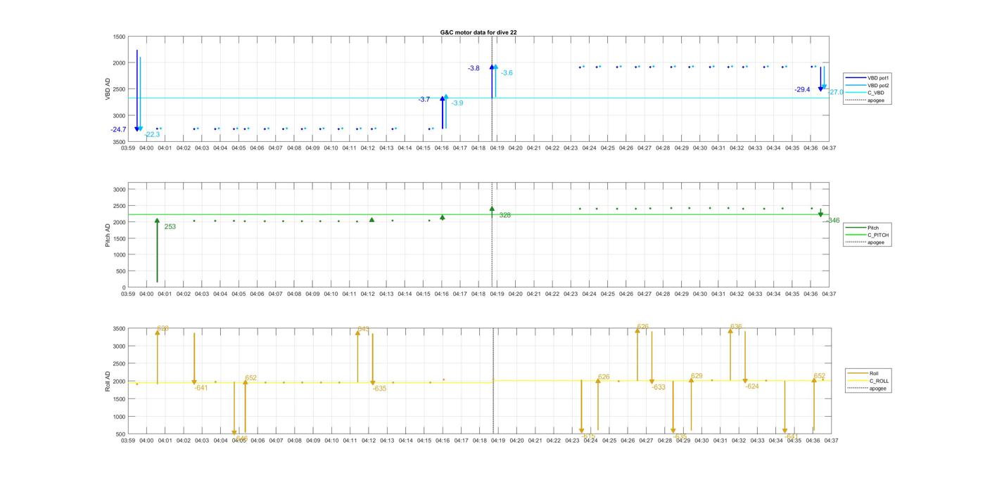The width and height of the screenshot is (985, 487).
Task: Click the '03:59' time tick under the VBD plot
Action: point(128,148)
